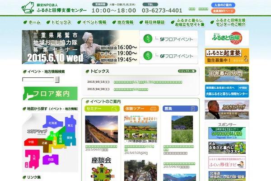Open 大阪ふるさと暮らし情報センター banner

[x=227, y=91]
